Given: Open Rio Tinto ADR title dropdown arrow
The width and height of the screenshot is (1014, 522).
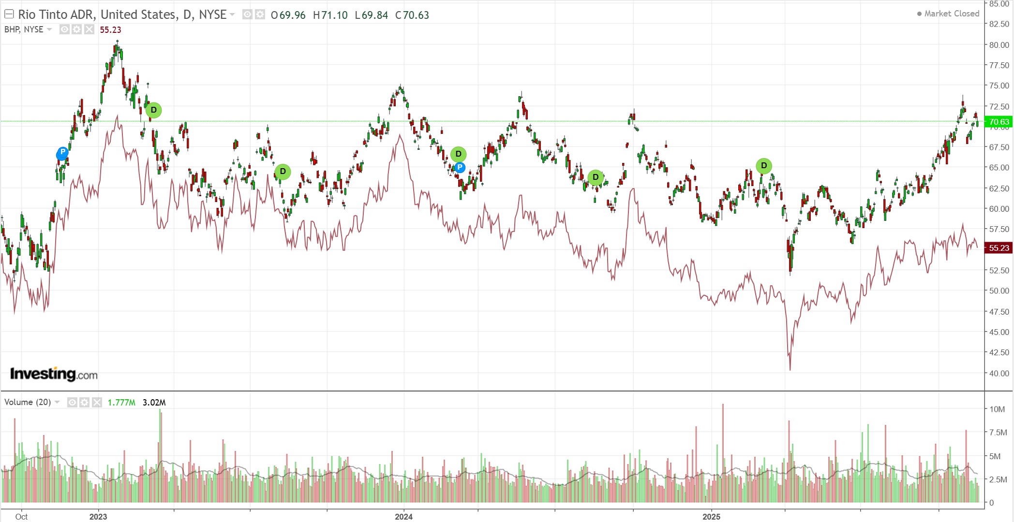Looking at the screenshot, I should coord(233,15).
